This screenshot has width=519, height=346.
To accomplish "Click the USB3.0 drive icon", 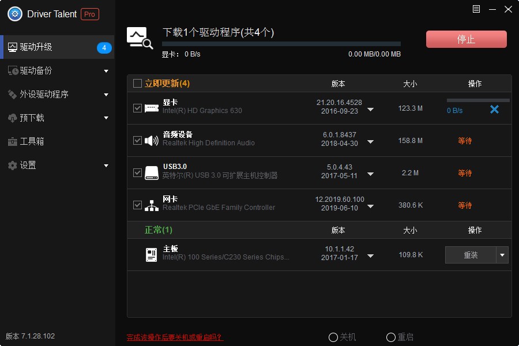I will (152, 173).
